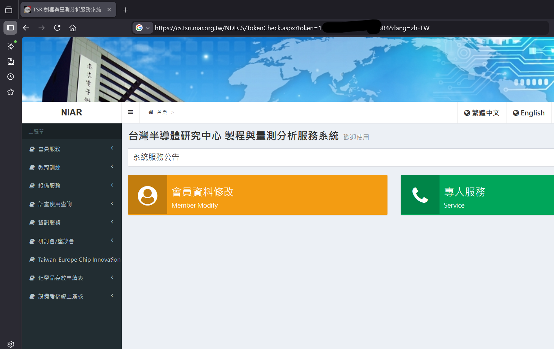Expand 設備考核線上簽核 chevron
The height and width of the screenshot is (349, 554).
coord(112,296)
